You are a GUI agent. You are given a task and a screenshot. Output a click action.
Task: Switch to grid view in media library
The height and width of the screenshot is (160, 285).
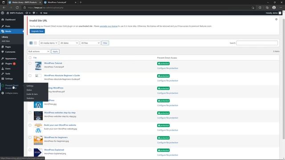coord(35,43)
